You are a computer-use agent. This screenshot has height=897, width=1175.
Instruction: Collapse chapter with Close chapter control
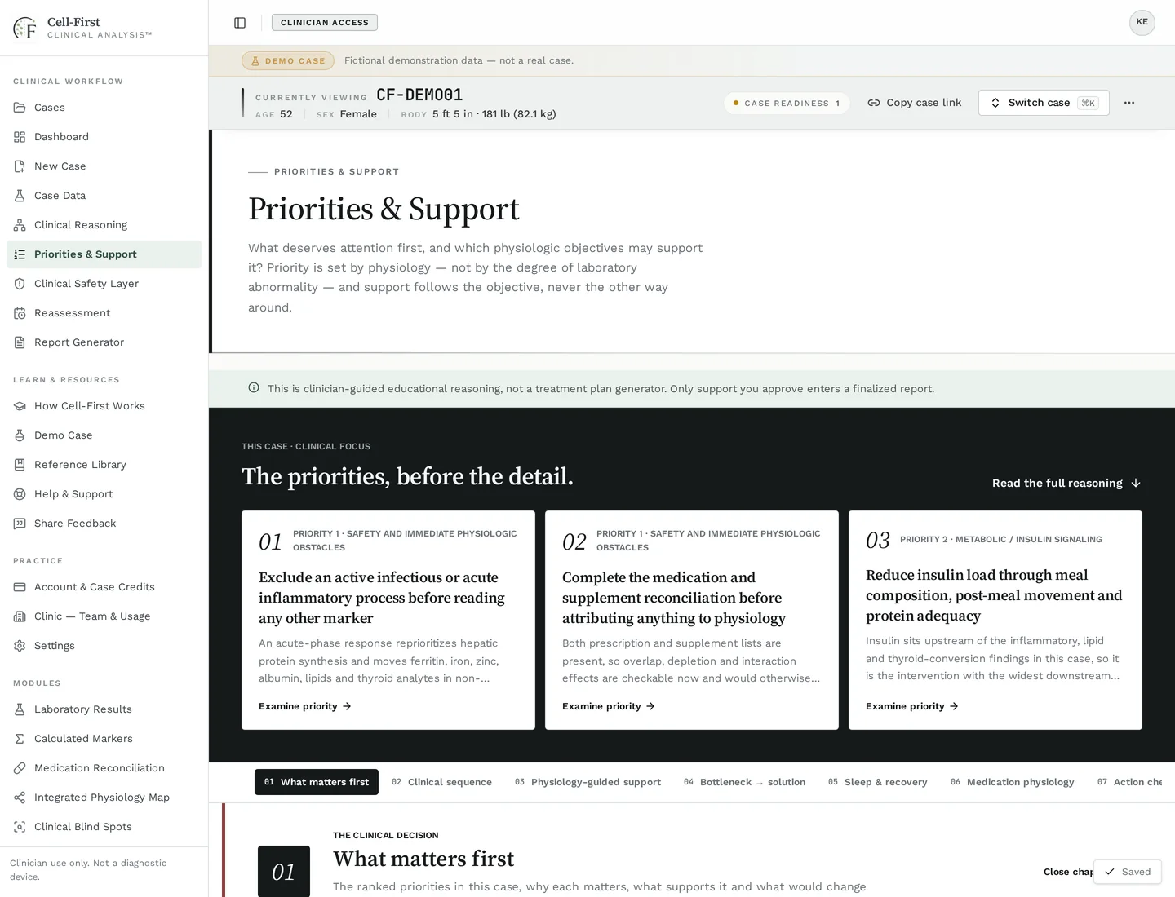tap(1068, 872)
